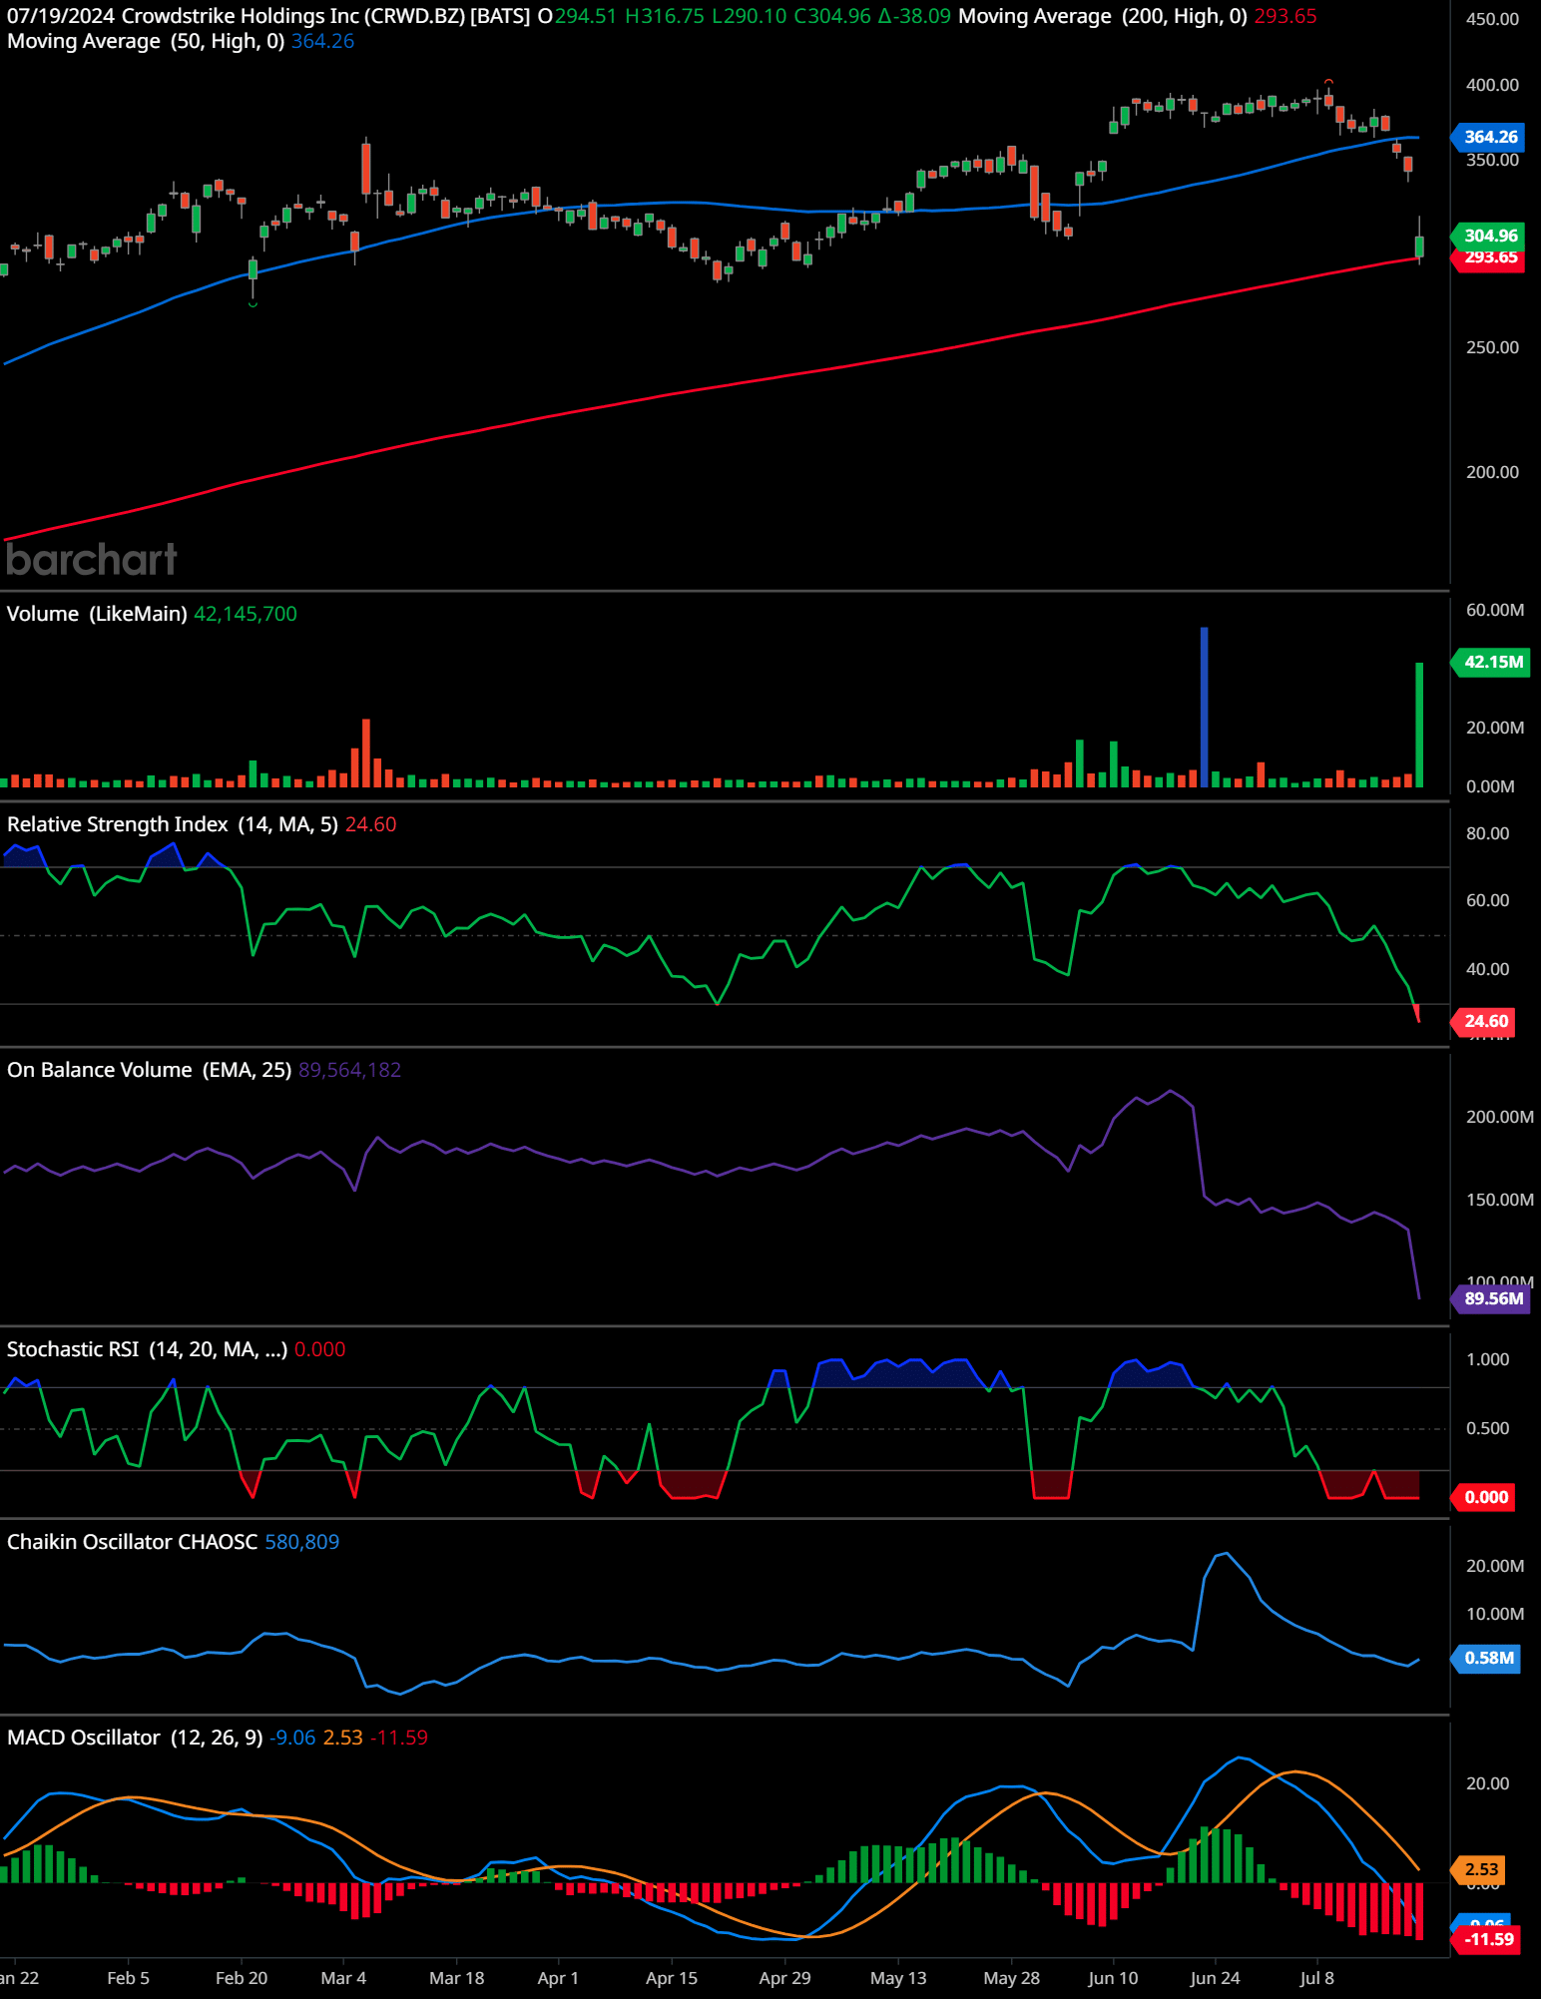This screenshot has height=1999, width=1541.
Task: Select the blue 0.58M Chaikin axis tag
Action: pyautogui.click(x=1487, y=1658)
